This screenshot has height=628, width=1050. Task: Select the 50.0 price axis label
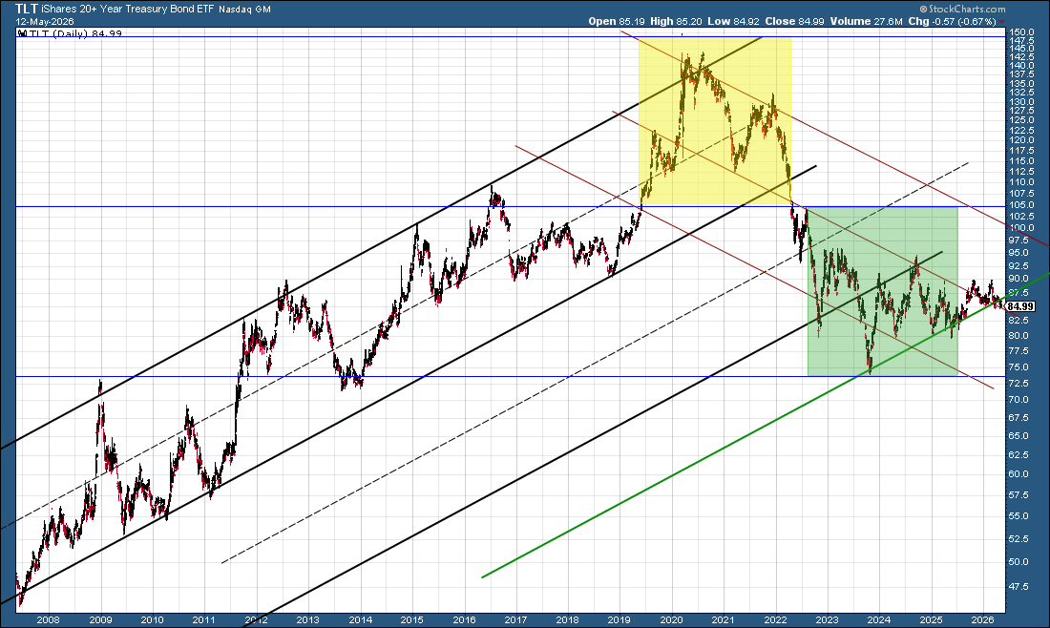pyautogui.click(x=1019, y=562)
